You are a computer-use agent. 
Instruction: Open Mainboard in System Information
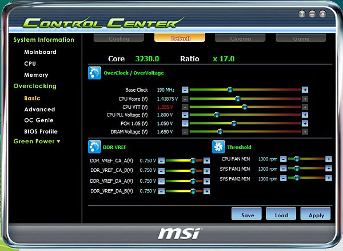(x=40, y=52)
